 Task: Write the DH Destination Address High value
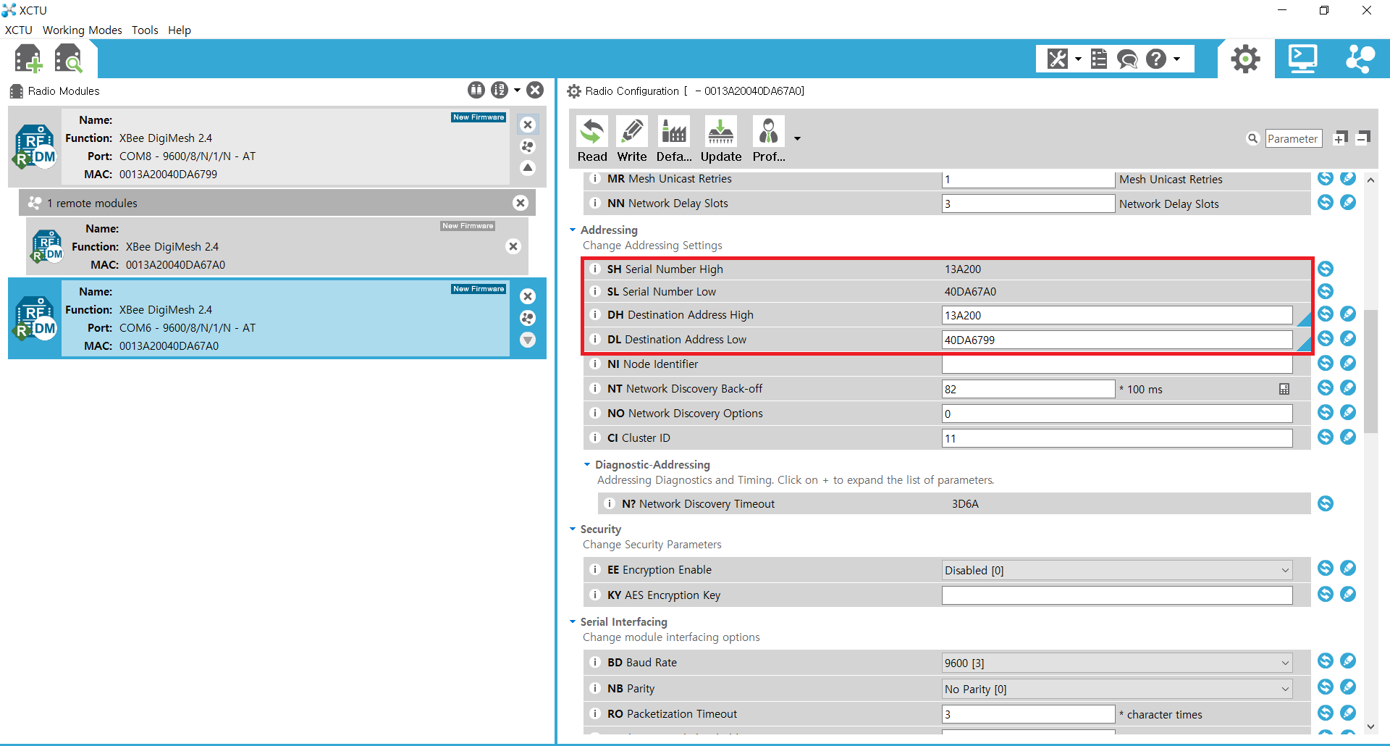[x=1348, y=314]
